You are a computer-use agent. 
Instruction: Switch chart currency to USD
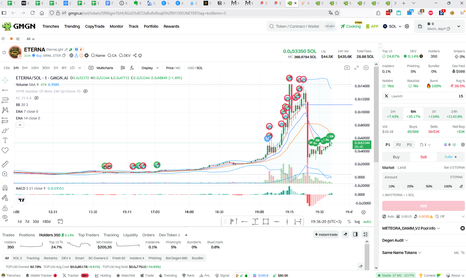191,68
